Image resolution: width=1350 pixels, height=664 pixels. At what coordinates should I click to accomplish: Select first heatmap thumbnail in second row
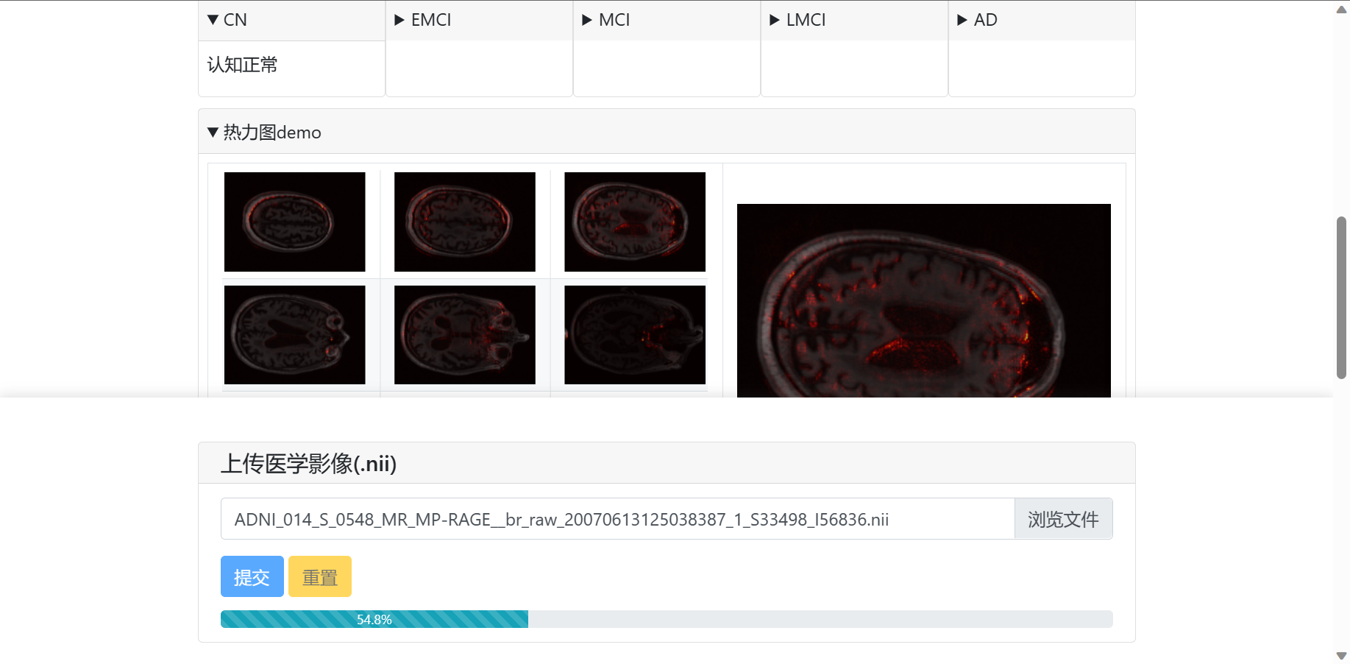point(294,335)
